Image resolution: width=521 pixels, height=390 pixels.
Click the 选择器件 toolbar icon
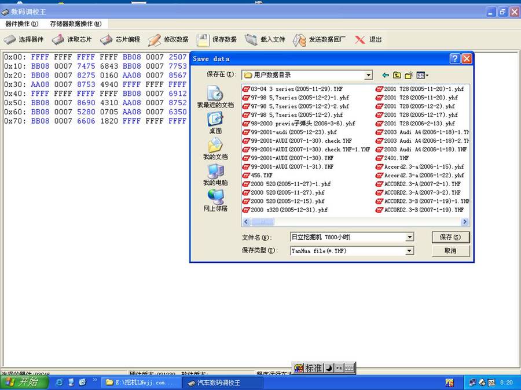pyautogui.click(x=10, y=40)
